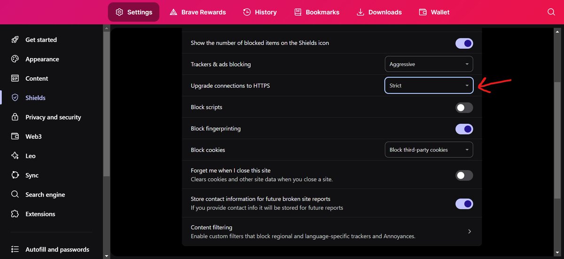Open the Upgrade connections to HTTPS dropdown

(429, 85)
